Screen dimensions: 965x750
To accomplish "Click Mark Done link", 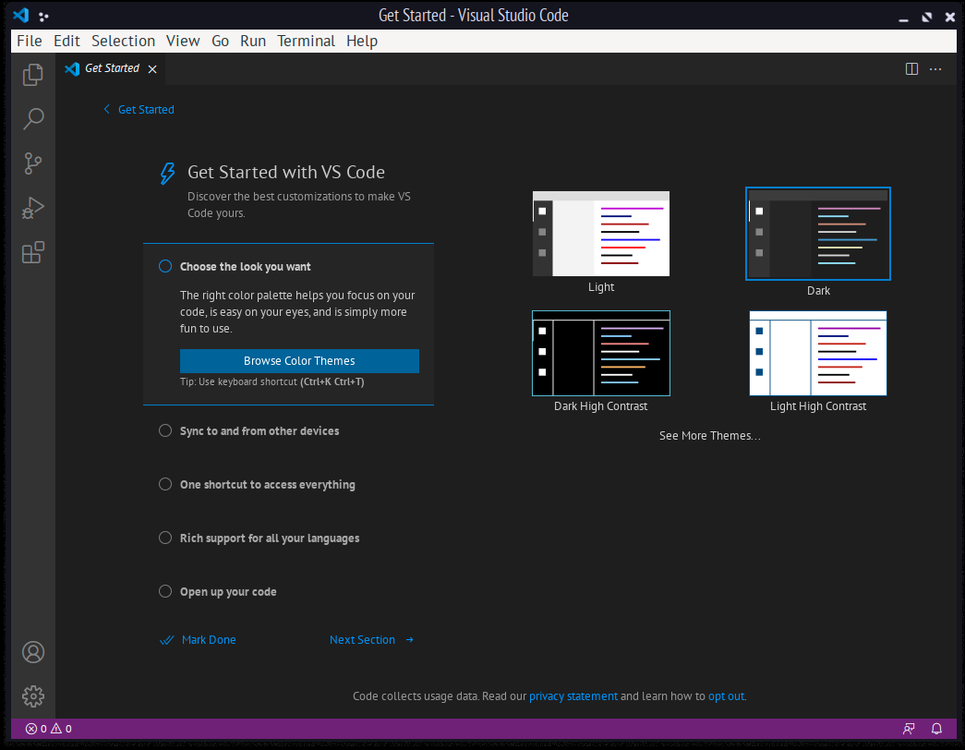I will pos(198,640).
